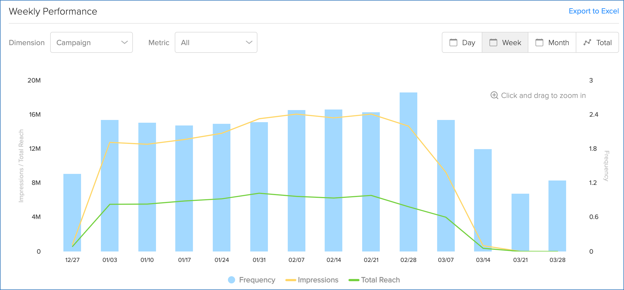Hide the Frequency series via its legend label
The height and width of the screenshot is (290, 624).
click(257, 280)
